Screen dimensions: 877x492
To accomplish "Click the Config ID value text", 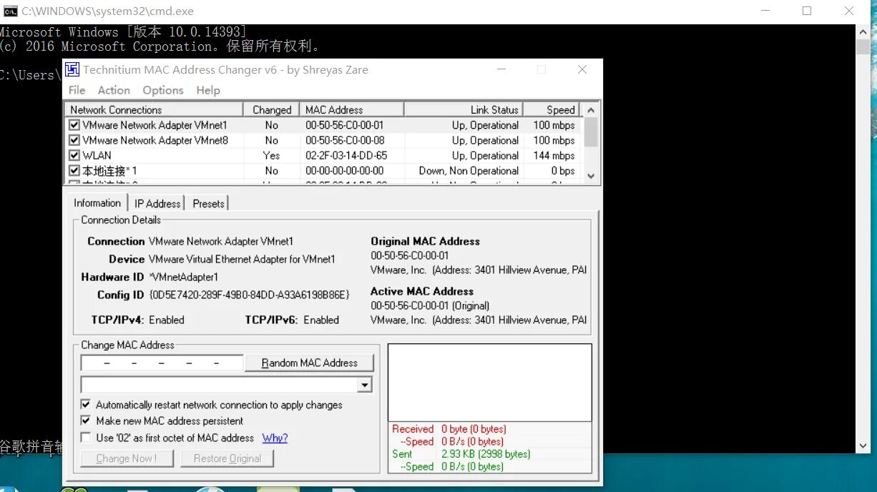I will pyautogui.click(x=249, y=295).
